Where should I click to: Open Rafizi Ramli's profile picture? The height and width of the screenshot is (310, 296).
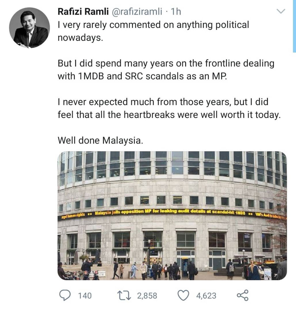coord(29,28)
